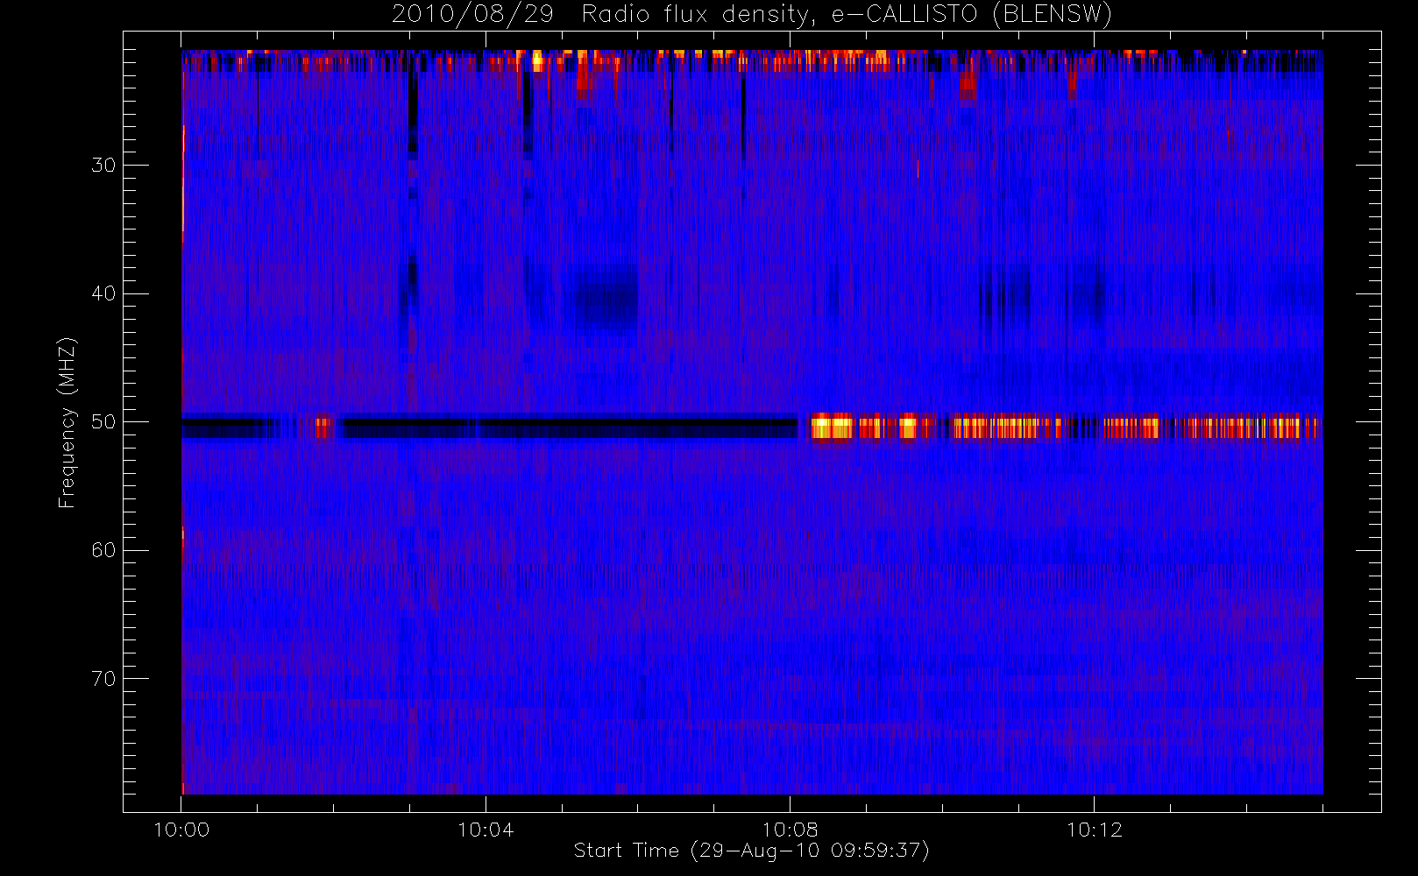Click the 'e-CALLISTO (BLENSW)' title text
Image resolution: width=1418 pixels, height=876 pixels.
pos(972,14)
